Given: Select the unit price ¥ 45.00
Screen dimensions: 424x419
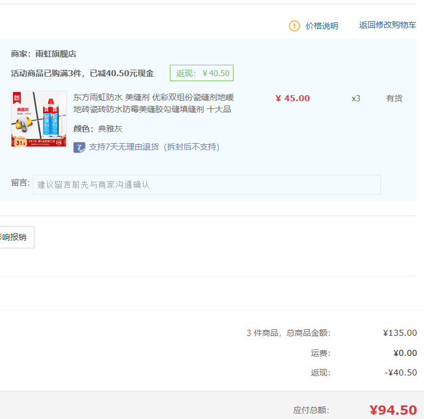Looking at the screenshot, I should tap(293, 98).
